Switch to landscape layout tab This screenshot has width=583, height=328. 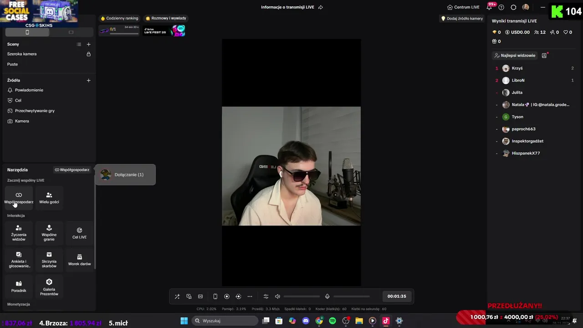click(x=71, y=32)
